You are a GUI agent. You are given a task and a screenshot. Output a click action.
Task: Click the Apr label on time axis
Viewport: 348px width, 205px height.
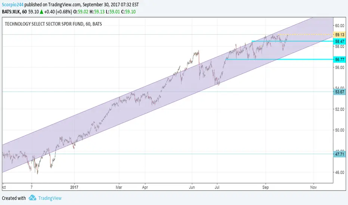point(145,187)
